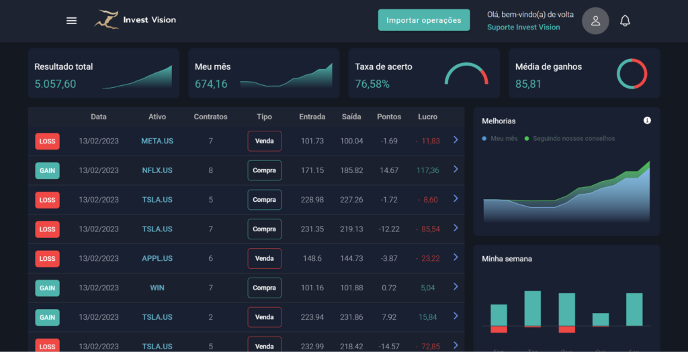Sort by the Ativo column header

[157, 117]
